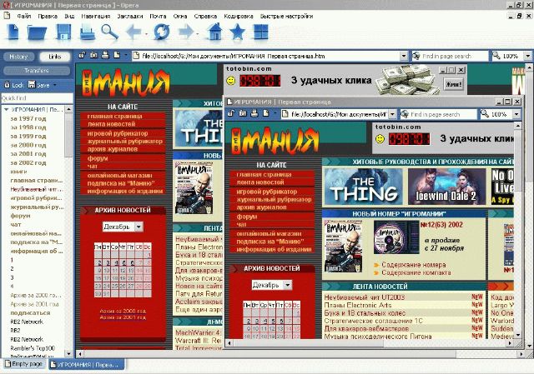Open address dropdown arrow in back window
This screenshot has width=534, height=374.
point(404,56)
